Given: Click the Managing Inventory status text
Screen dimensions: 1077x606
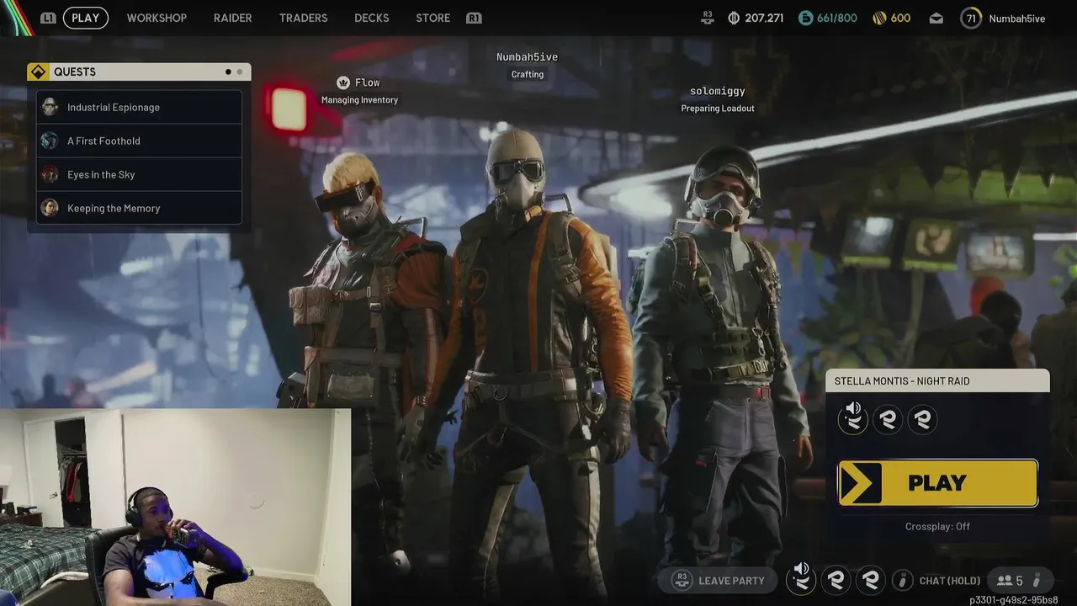Looking at the screenshot, I should [359, 100].
